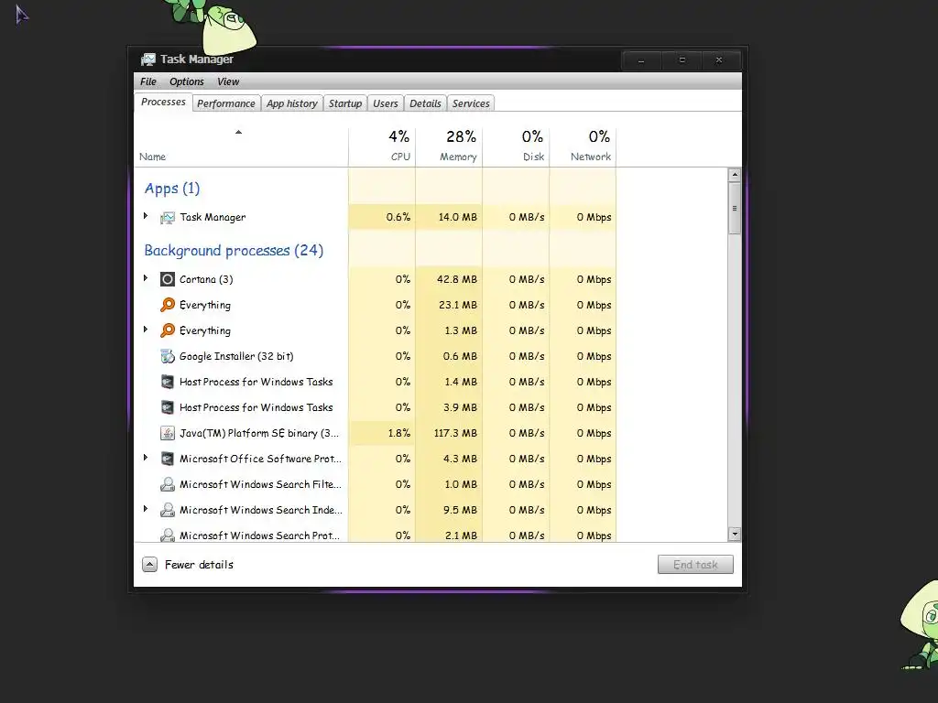Switch to the Performance tab

coord(226,103)
